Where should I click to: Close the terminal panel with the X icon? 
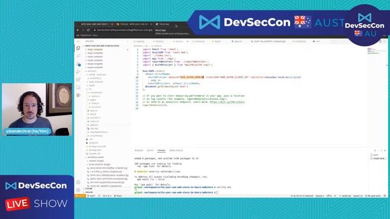pyautogui.click(x=385, y=150)
